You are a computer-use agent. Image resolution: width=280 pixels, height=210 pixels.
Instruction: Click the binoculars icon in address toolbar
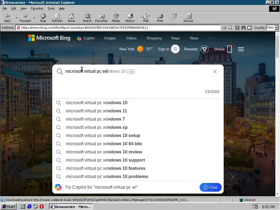(x=243, y=28)
